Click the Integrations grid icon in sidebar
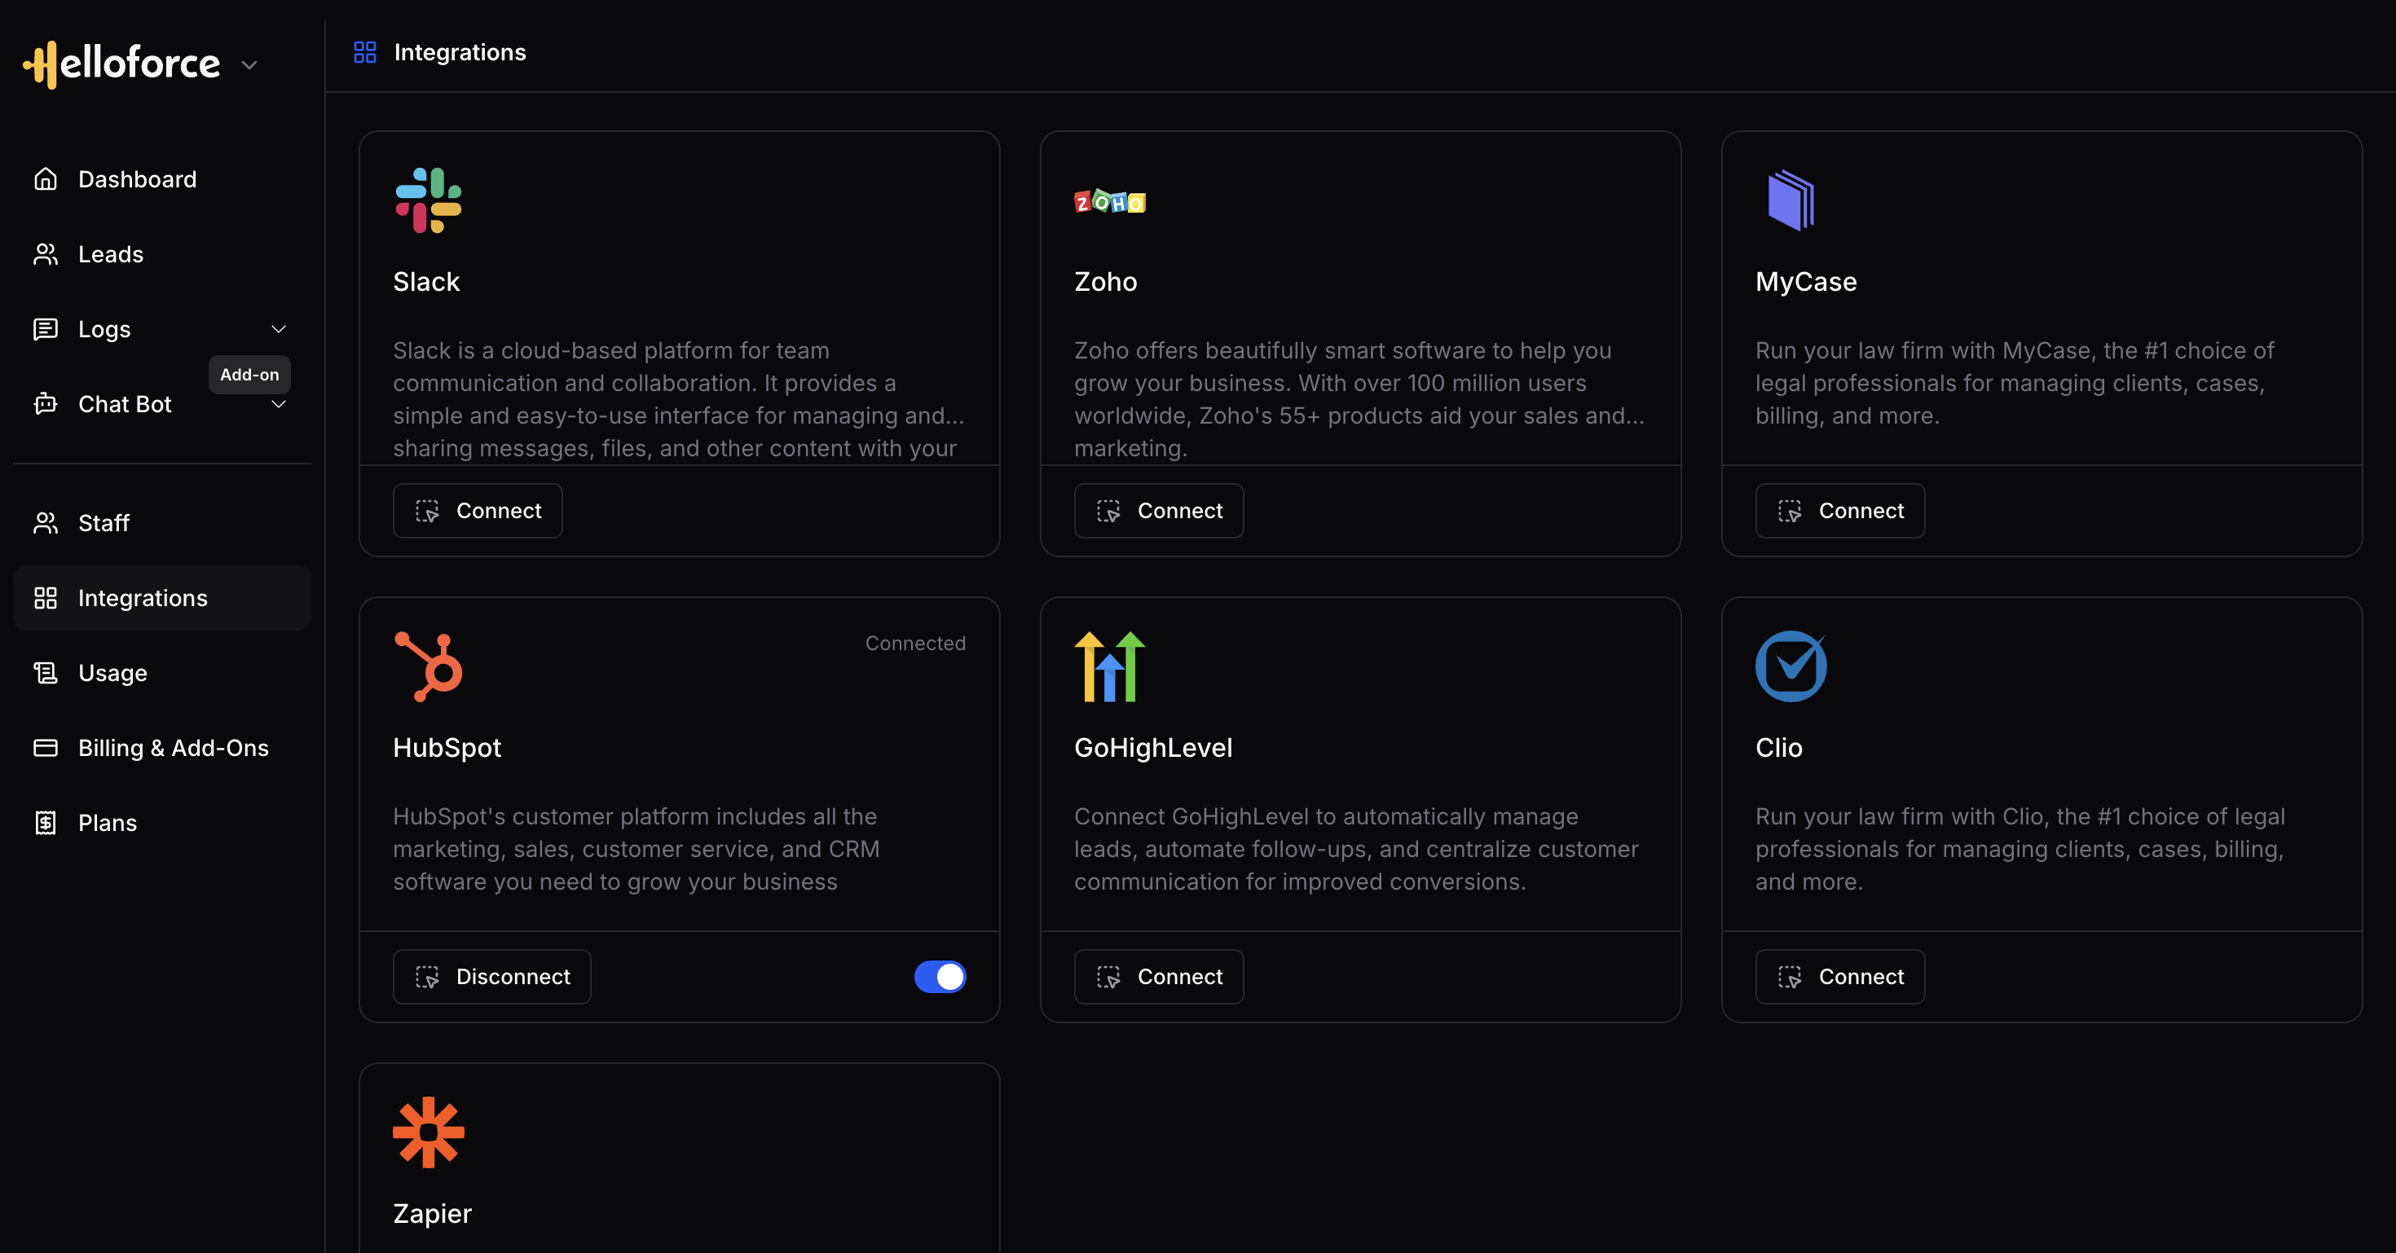2396x1253 pixels. point(46,598)
